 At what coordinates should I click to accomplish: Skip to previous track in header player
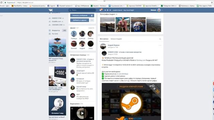click(105, 10)
